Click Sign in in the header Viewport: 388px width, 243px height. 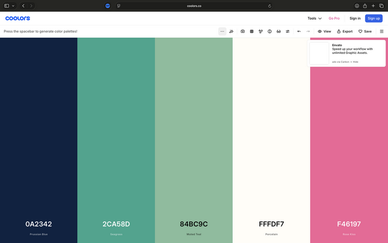(x=355, y=18)
